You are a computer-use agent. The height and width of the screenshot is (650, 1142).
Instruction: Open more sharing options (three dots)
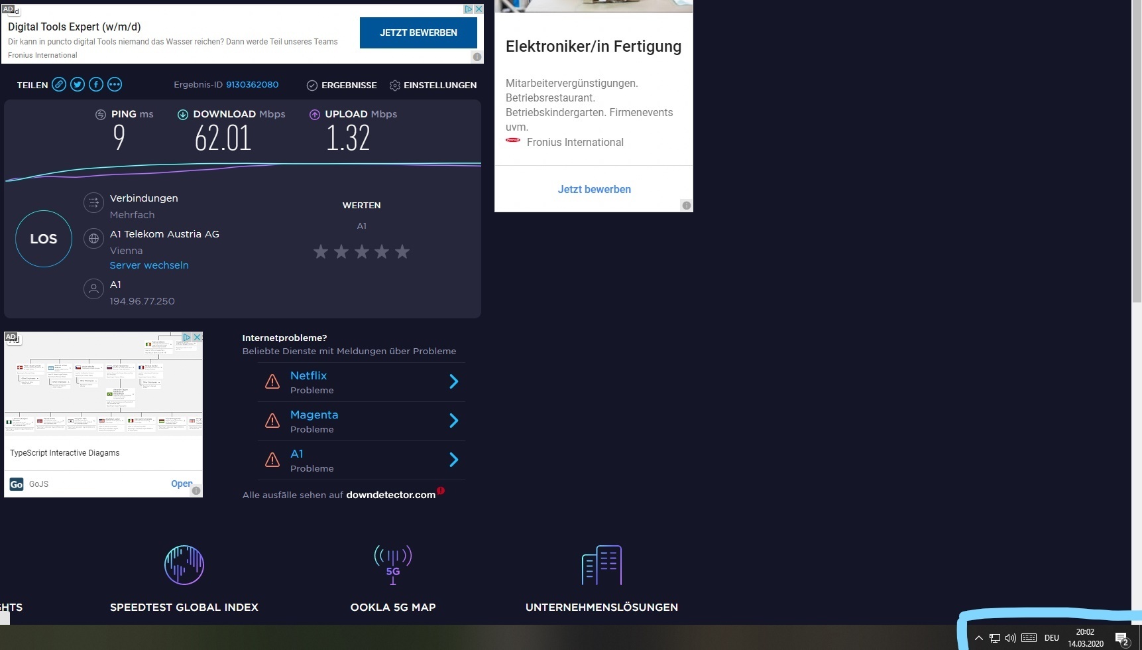click(x=115, y=84)
